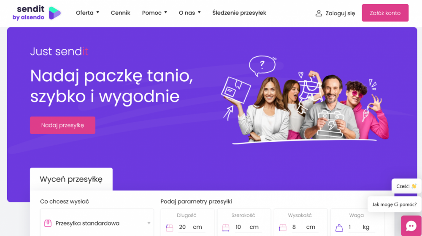Click the hero illustration of four people

[x=305, y=100]
